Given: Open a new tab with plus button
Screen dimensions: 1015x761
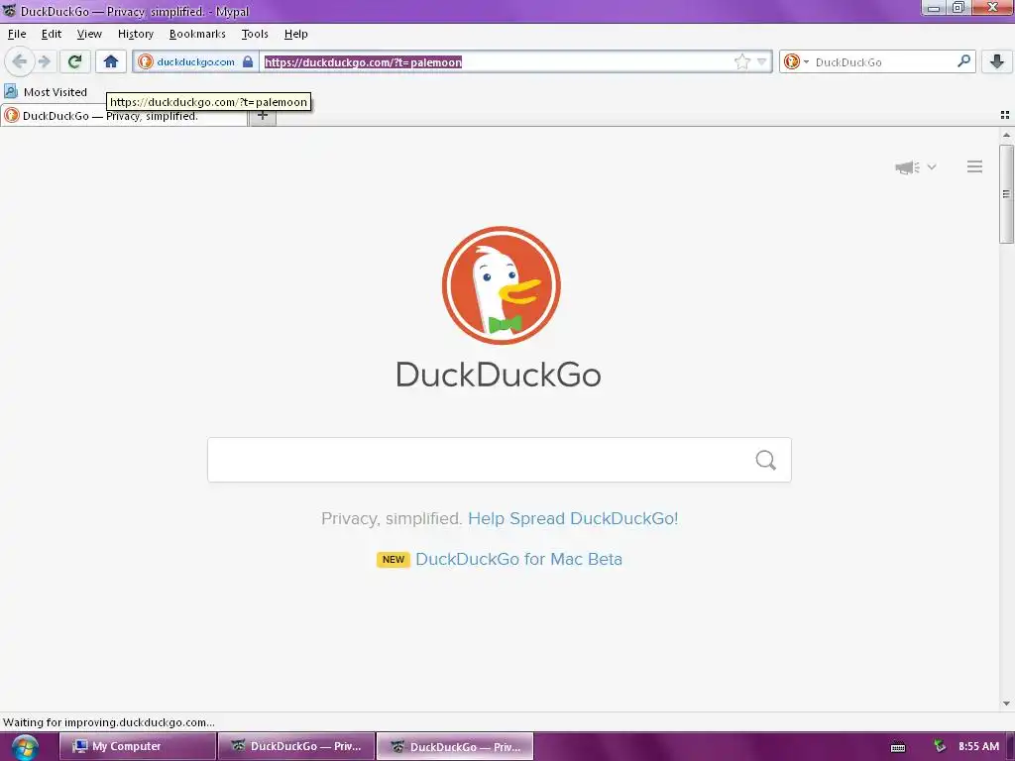Looking at the screenshot, I should pyautogui.click(x=262, y=116).
